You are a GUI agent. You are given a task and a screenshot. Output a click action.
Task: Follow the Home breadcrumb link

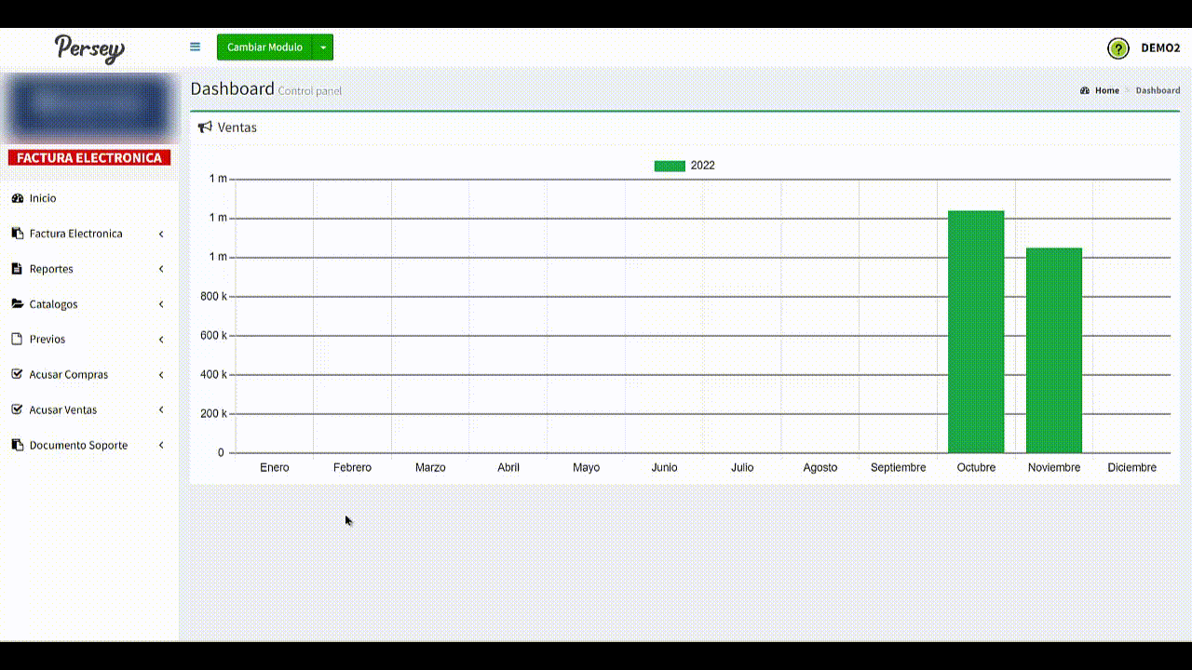pos(1106,90)
